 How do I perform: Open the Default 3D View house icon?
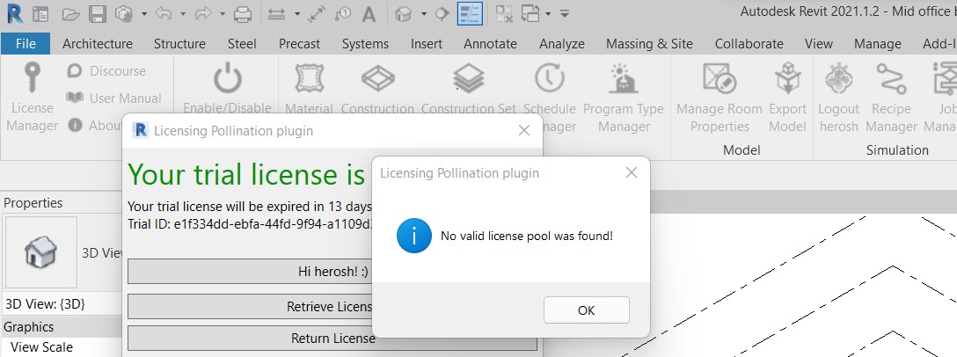(403, 14)
